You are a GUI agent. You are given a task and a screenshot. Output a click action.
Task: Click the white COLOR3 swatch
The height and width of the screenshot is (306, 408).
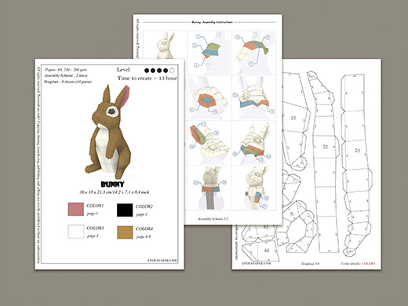76,231
